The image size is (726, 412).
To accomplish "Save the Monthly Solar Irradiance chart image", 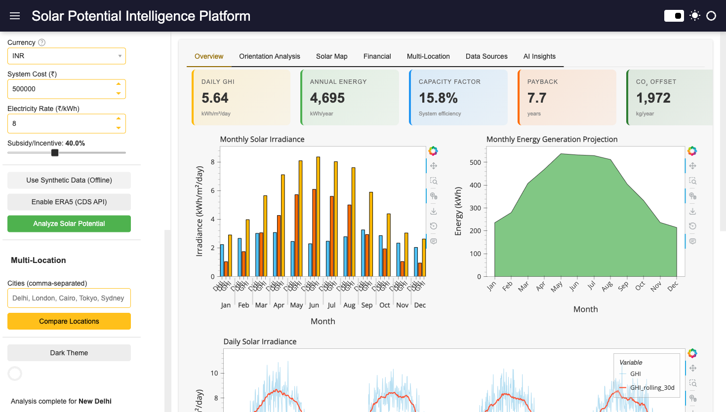I will coord(433,211).
